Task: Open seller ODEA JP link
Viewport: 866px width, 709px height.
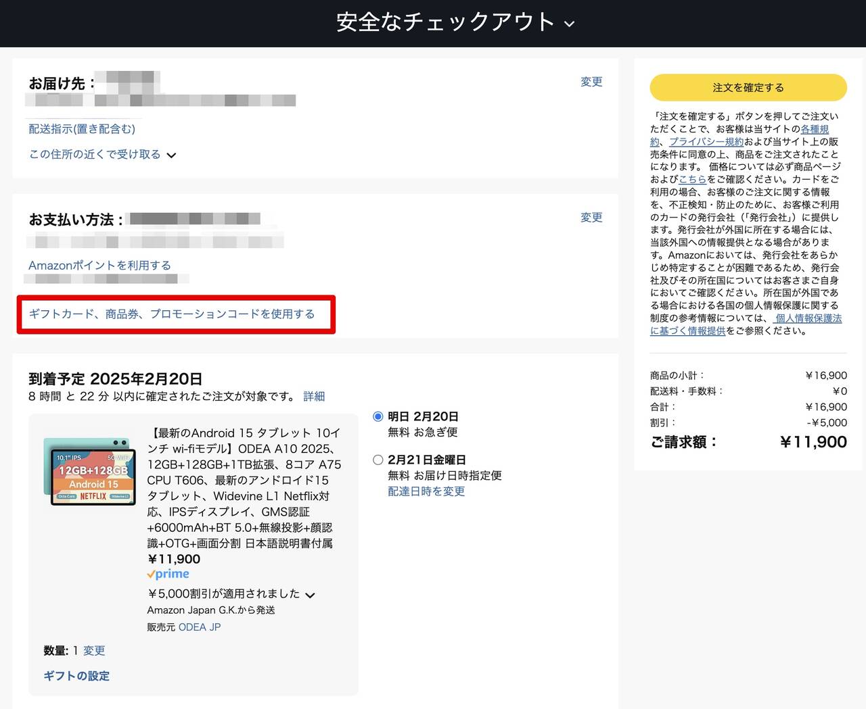Action: [x=200, y=627]
